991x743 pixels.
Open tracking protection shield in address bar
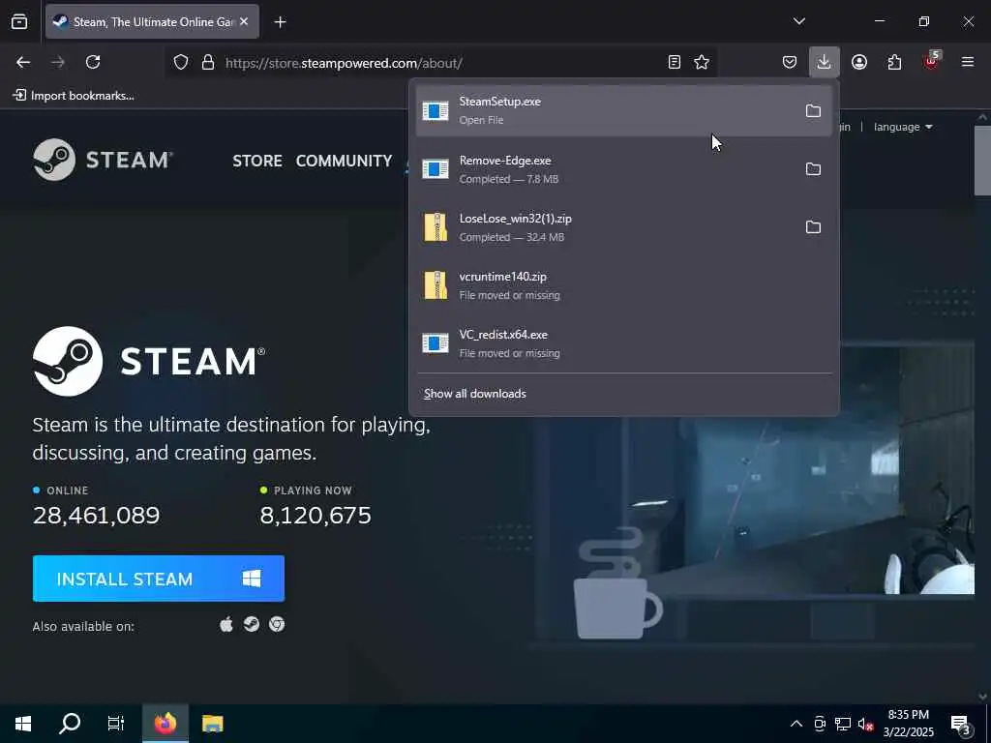click(181, 63)
